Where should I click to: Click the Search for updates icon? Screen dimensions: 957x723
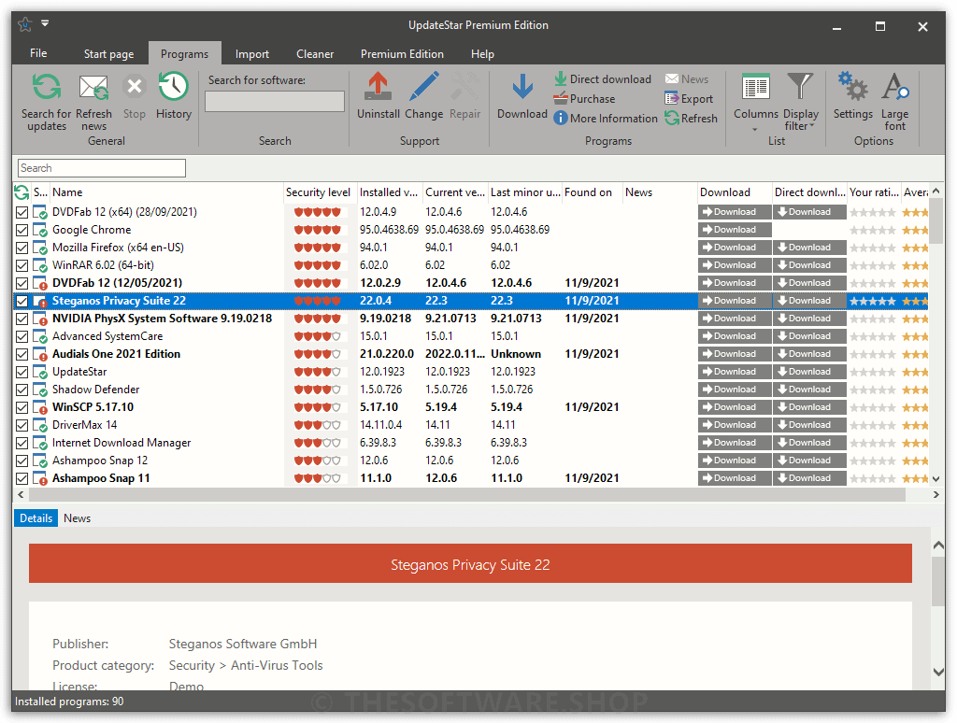click(46, 88)
